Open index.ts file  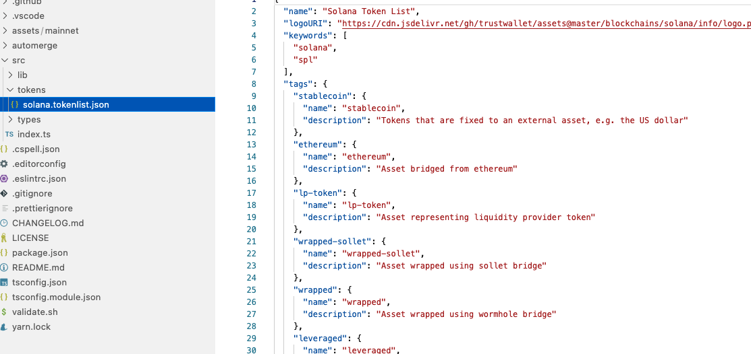coord(34,134)
